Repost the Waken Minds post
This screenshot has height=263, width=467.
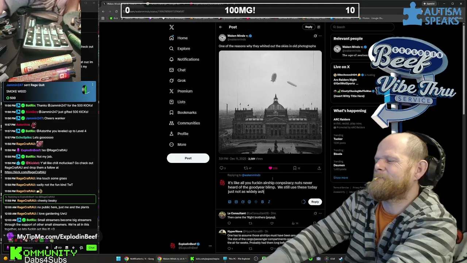(246, 168)
